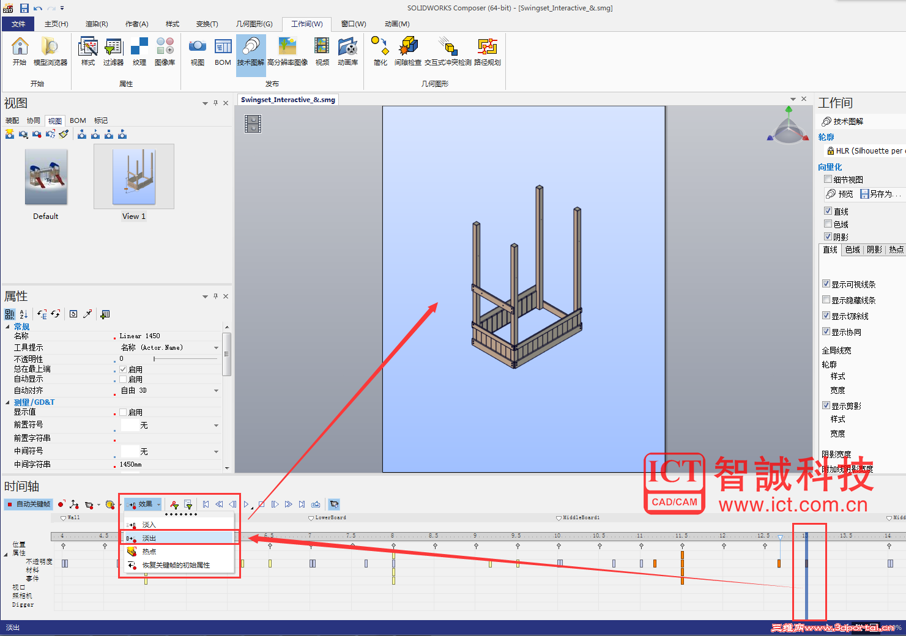This screenshot has height=636, width=906.
Task: Open the 自动对齐 dropdown arrow
Action: (216, 391)
